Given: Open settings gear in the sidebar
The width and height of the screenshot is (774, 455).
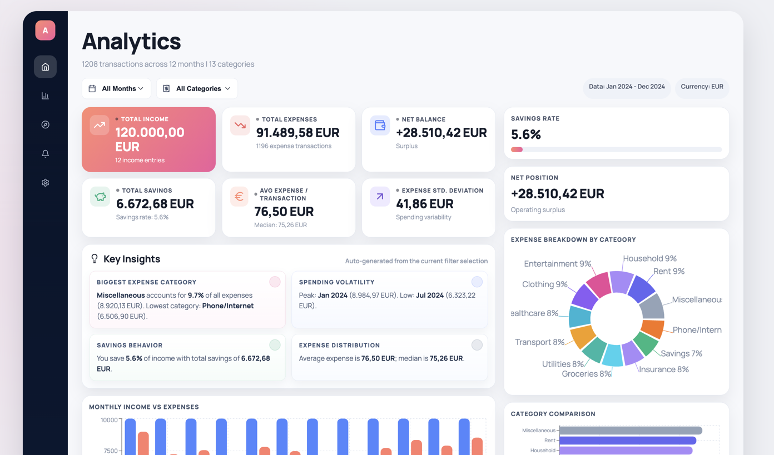Looking at the screenshot, I should click(45, 182).
